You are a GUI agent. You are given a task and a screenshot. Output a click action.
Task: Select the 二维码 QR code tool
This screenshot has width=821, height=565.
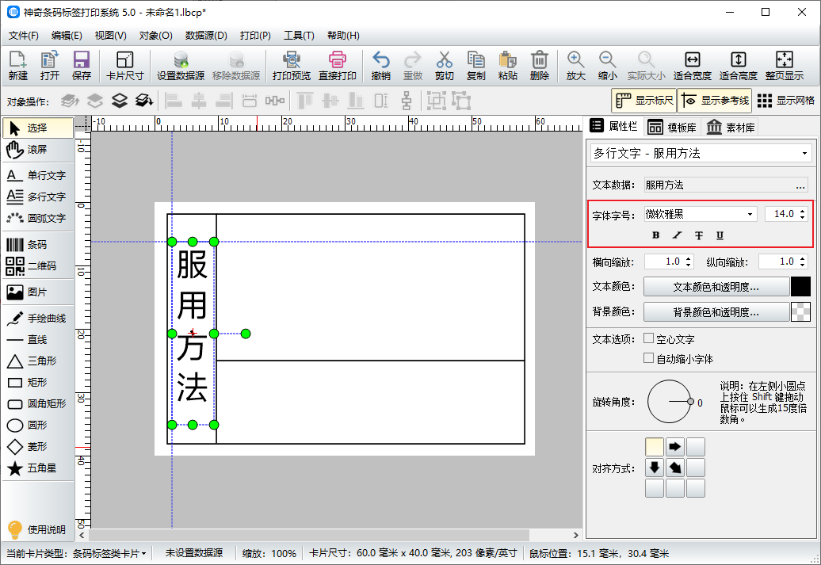[x=37, y=266]
